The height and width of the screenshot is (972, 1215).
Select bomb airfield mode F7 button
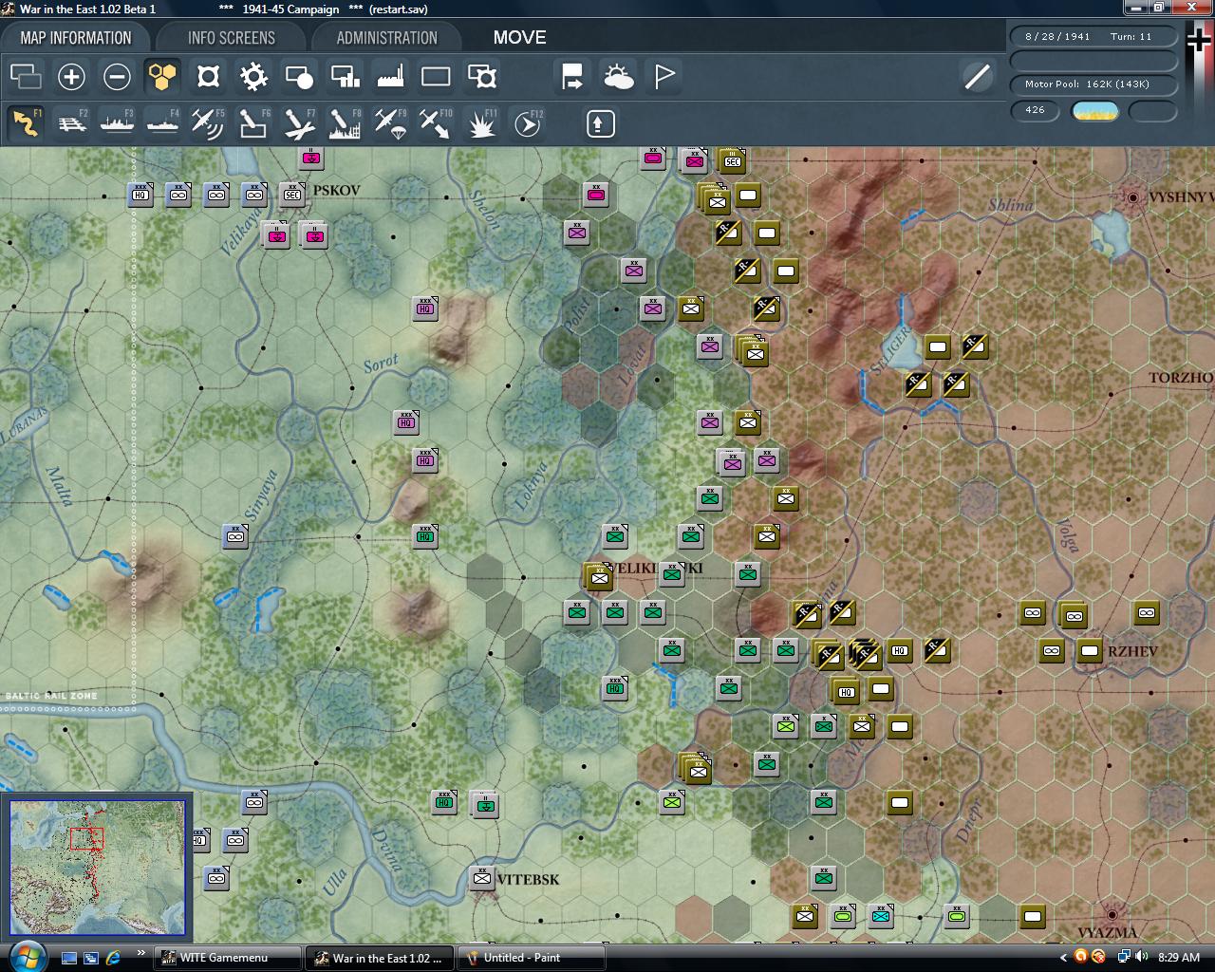click(x=299, y=123)
